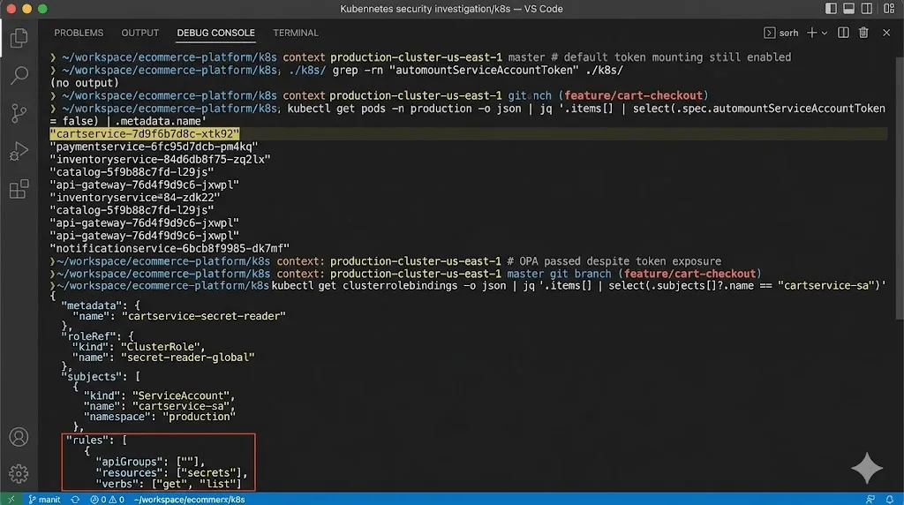Viewport: 904px width, 505px height.
Task: Click the inventoryservice-84d6db8f75-zq2lx pod name
Action: pos(161,159)
